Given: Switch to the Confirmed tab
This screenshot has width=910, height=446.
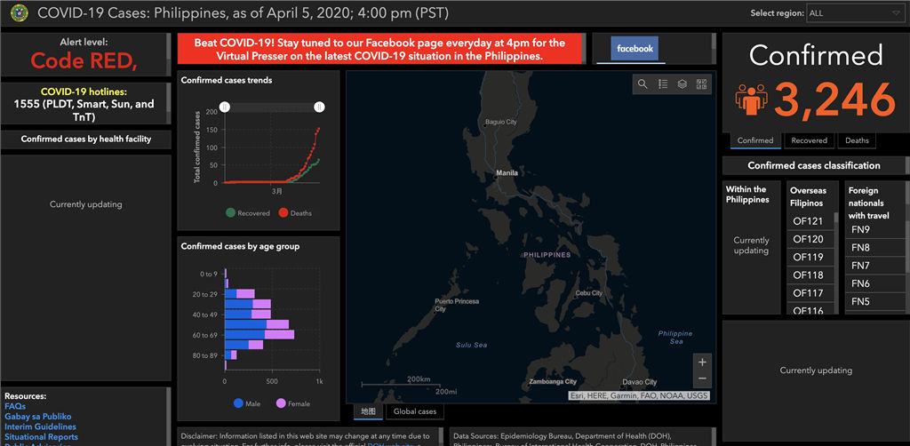Looking at the screenshot, I should pos(755,140).
